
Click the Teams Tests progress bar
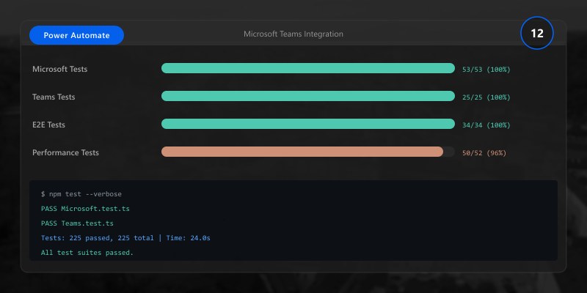[x=308, y=96]
